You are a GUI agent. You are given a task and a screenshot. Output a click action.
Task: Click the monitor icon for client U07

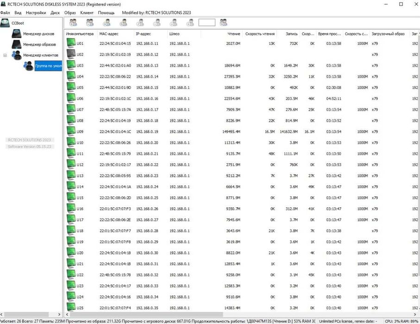point(71,109)
